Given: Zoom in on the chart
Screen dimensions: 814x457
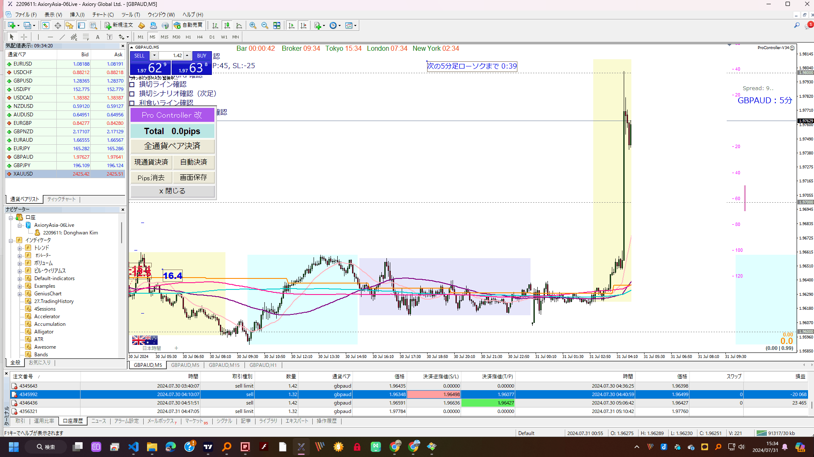Looking at the screenshot, I should [253, 25].
